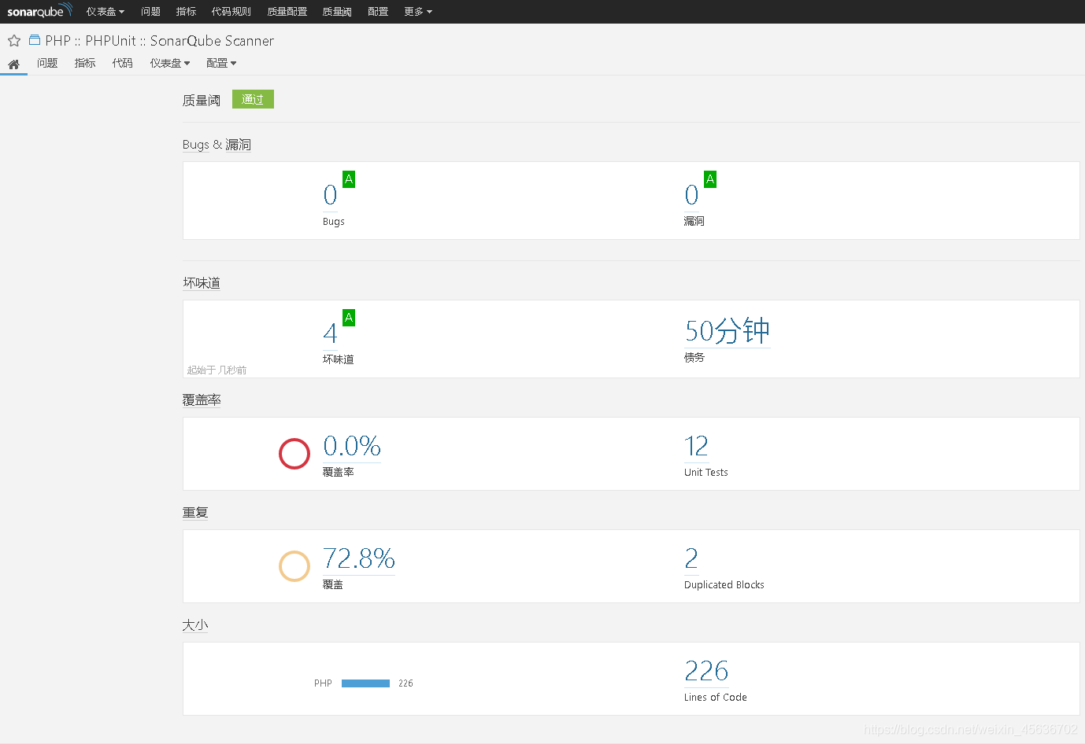Click the A rating badge next to 漏洞
1085x744 pixels.
point(709,179)
